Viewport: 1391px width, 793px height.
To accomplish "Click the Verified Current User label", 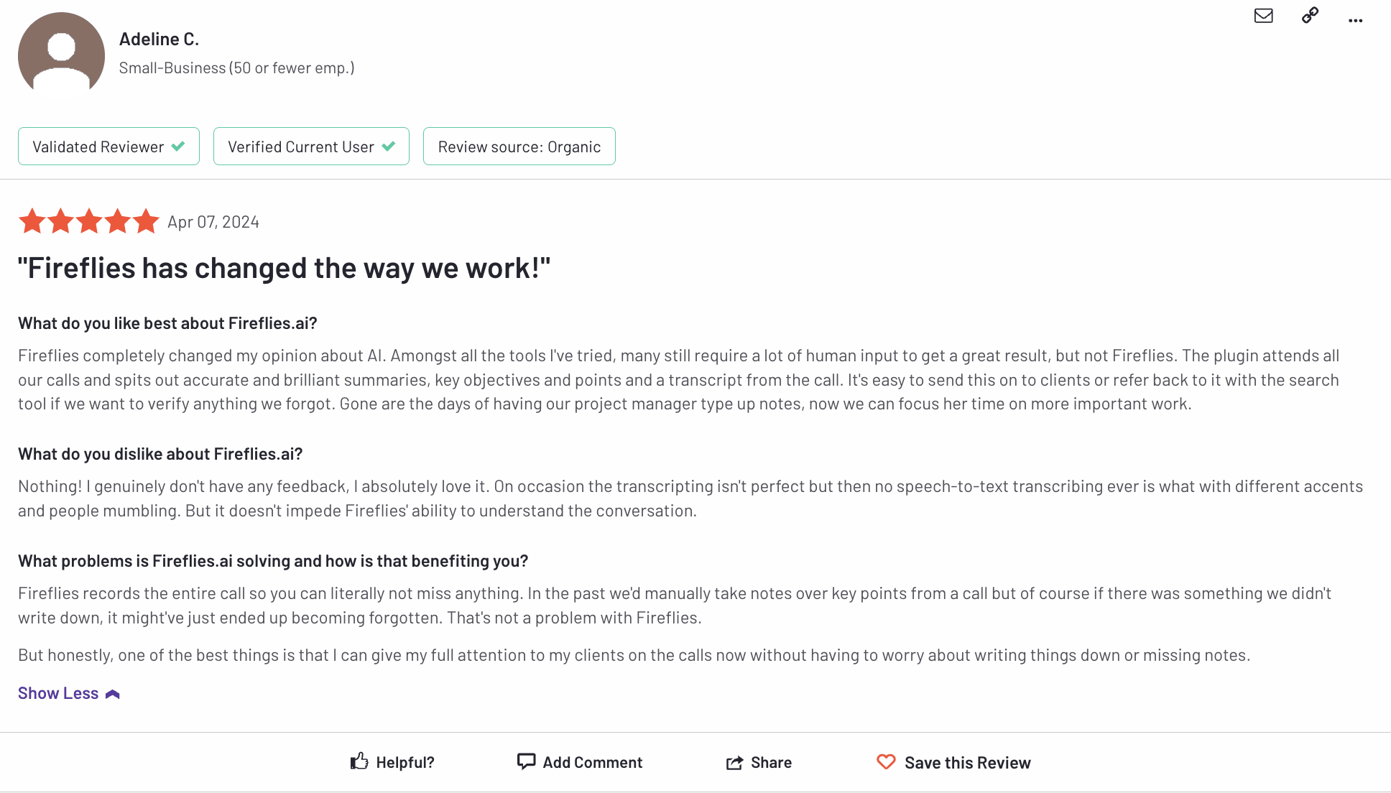I will [301, 147].
